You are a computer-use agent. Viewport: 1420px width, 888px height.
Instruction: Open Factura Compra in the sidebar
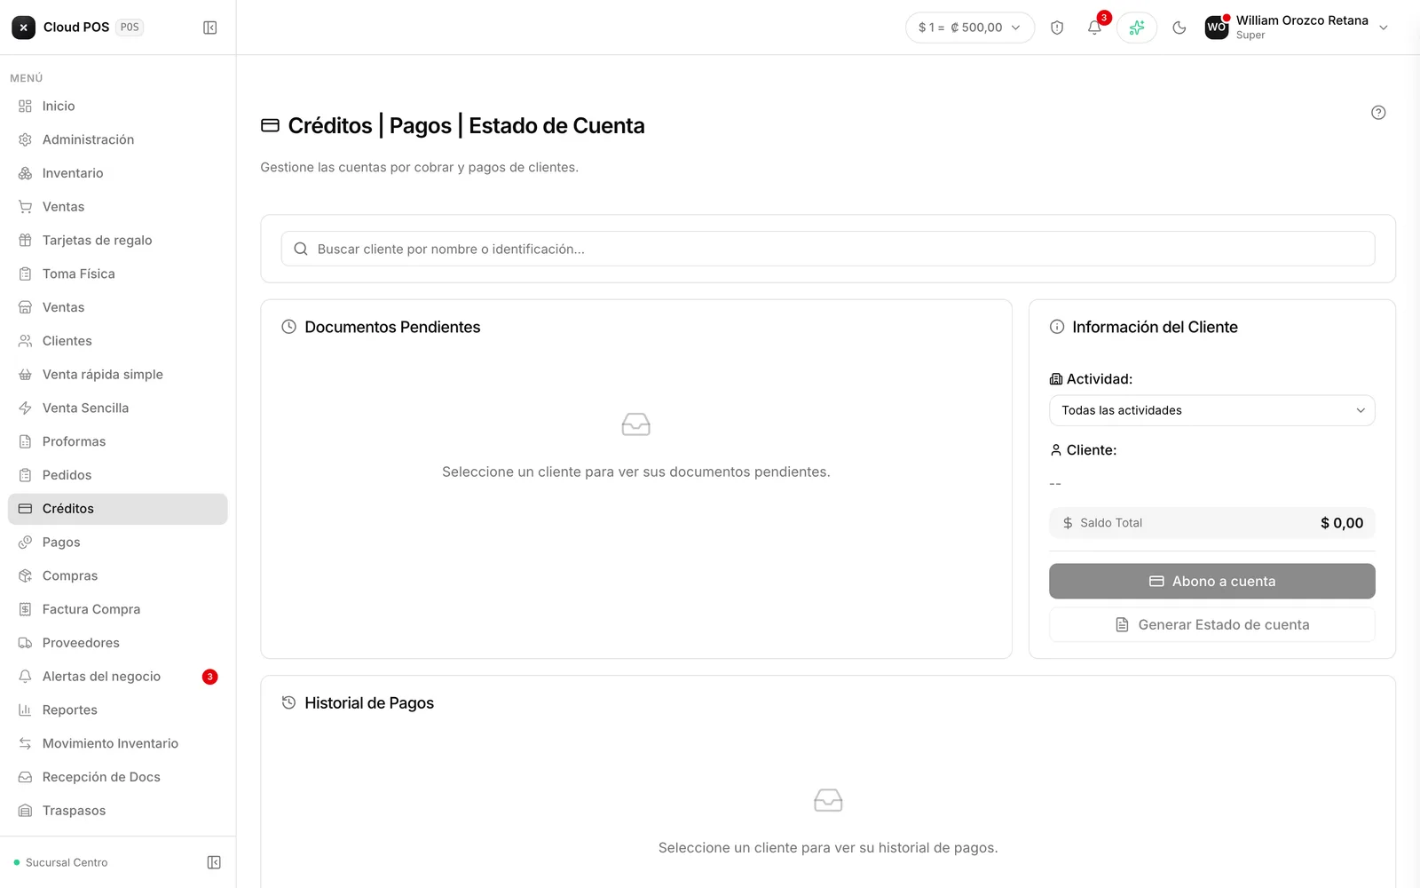point(118,609)
